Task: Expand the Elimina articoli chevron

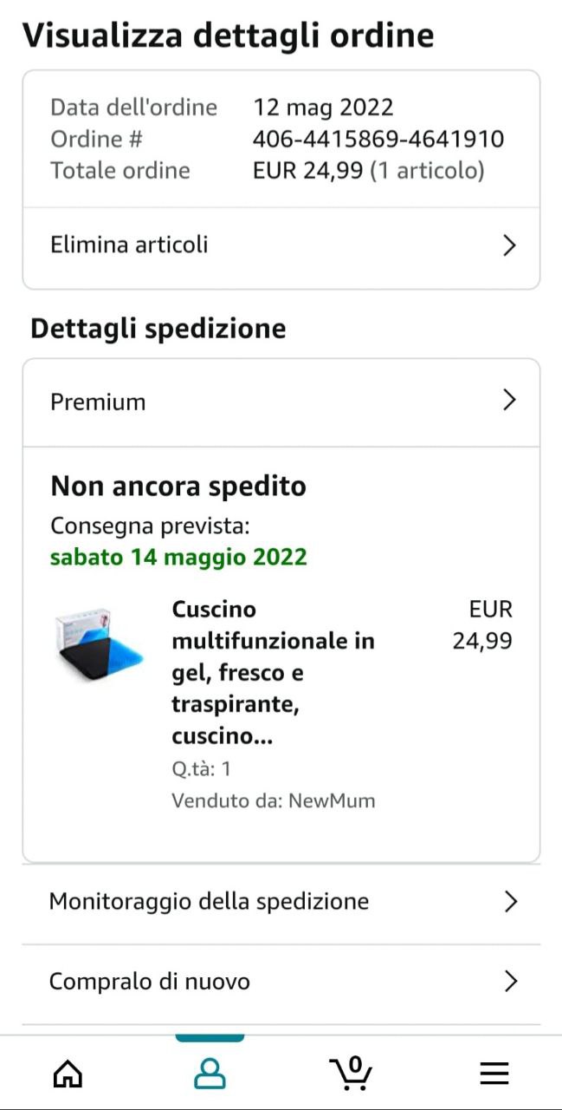Action: click(x=509, y=245)
